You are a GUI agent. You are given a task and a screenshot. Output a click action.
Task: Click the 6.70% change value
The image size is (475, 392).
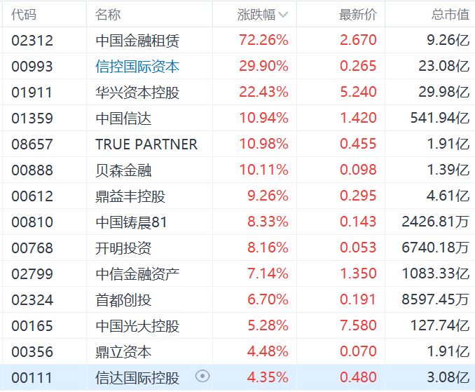click(268, 299)
